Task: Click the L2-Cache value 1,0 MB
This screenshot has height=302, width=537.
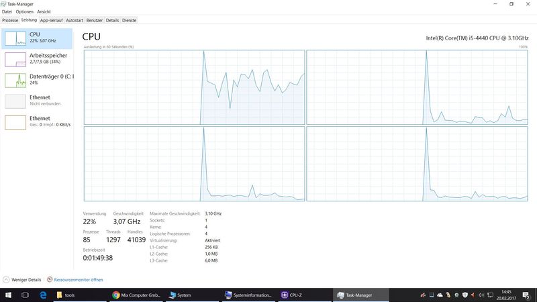Action: (211, 254)
